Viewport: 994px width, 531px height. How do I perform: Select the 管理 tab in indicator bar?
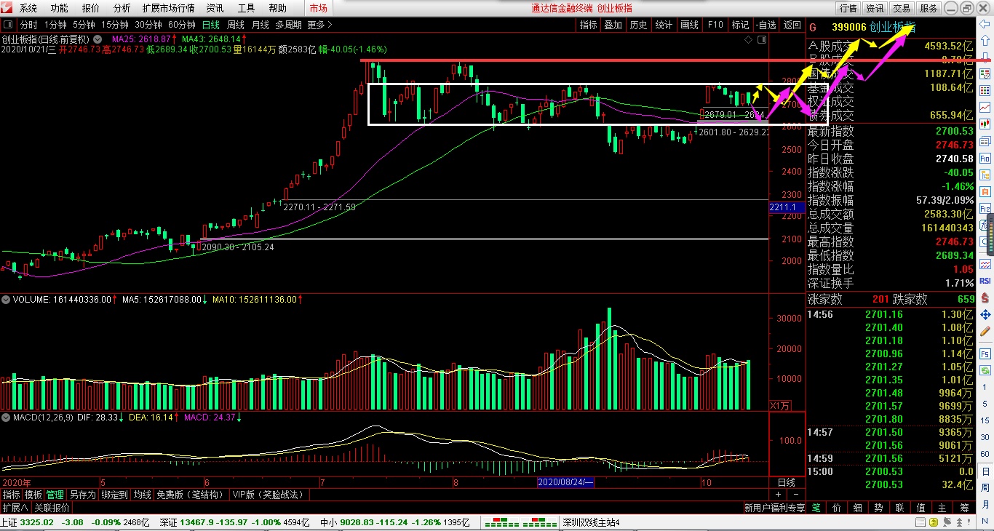tap(55, 495)
